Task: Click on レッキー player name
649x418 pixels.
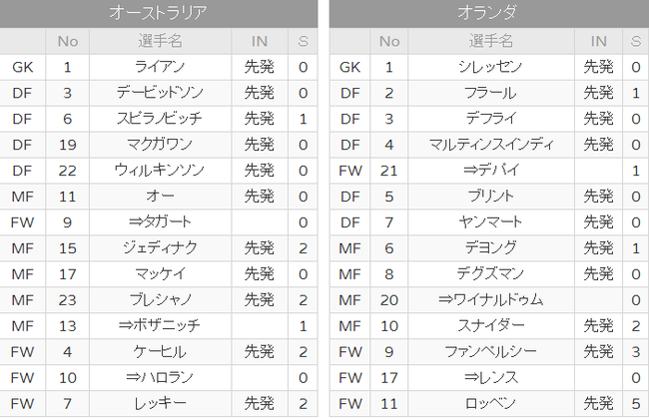Action: [160, 403]
